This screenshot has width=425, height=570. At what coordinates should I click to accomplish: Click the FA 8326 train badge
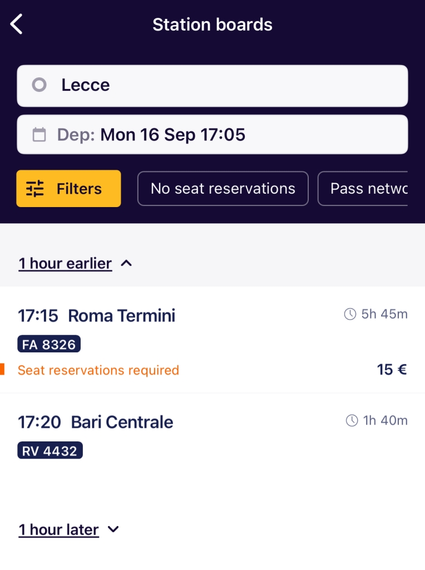click(49, 344)
